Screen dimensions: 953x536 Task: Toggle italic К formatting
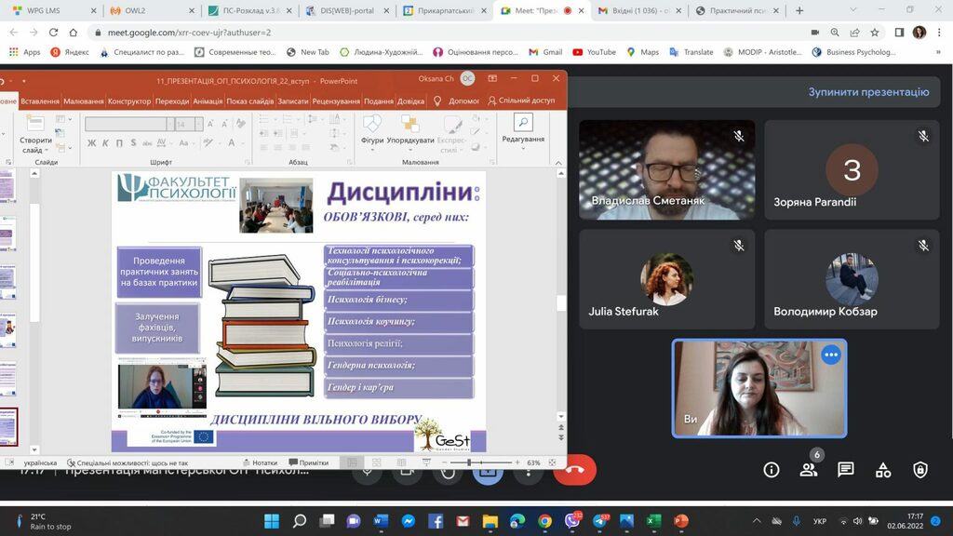pyautogui.click(x=105, y=142)
